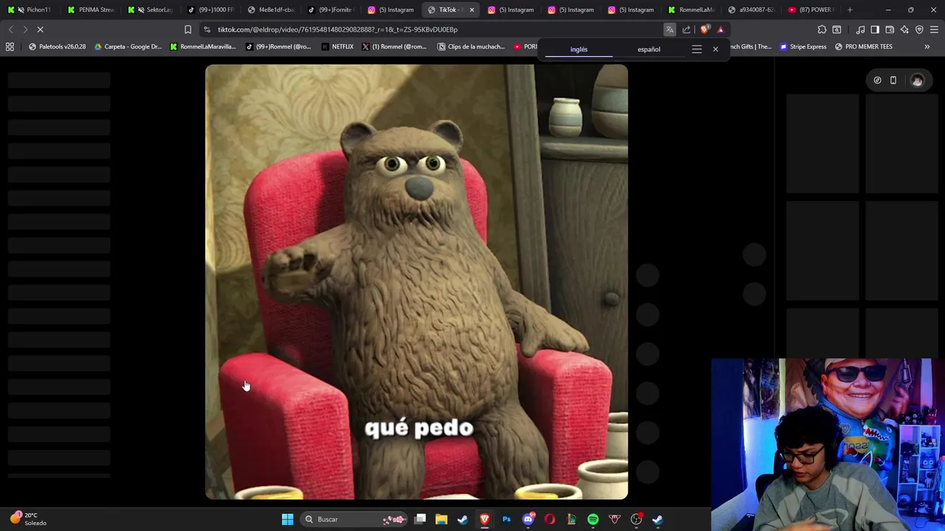The image size is (945, 531).
Task: Switch to the SektorLag tab
Action: (151, 10)
